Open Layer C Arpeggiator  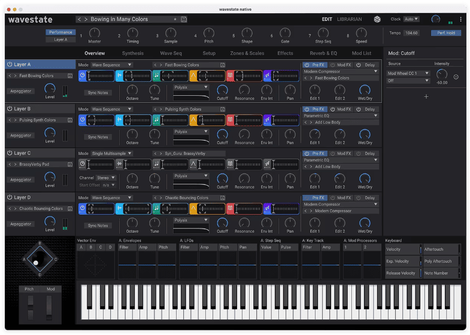(21, 180)
